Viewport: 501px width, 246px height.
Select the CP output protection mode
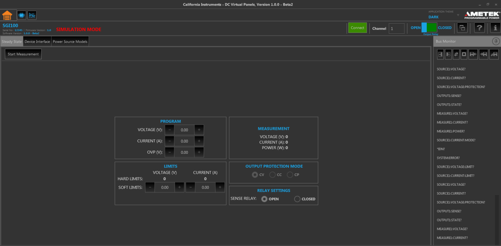290,175
